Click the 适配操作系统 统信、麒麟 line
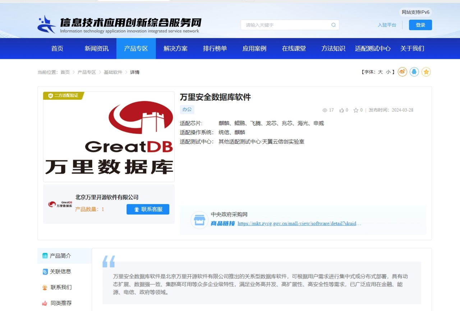Image resolution: width=460 pixels, height=311 pixels. pyautogui.click(x=212, y=132)
